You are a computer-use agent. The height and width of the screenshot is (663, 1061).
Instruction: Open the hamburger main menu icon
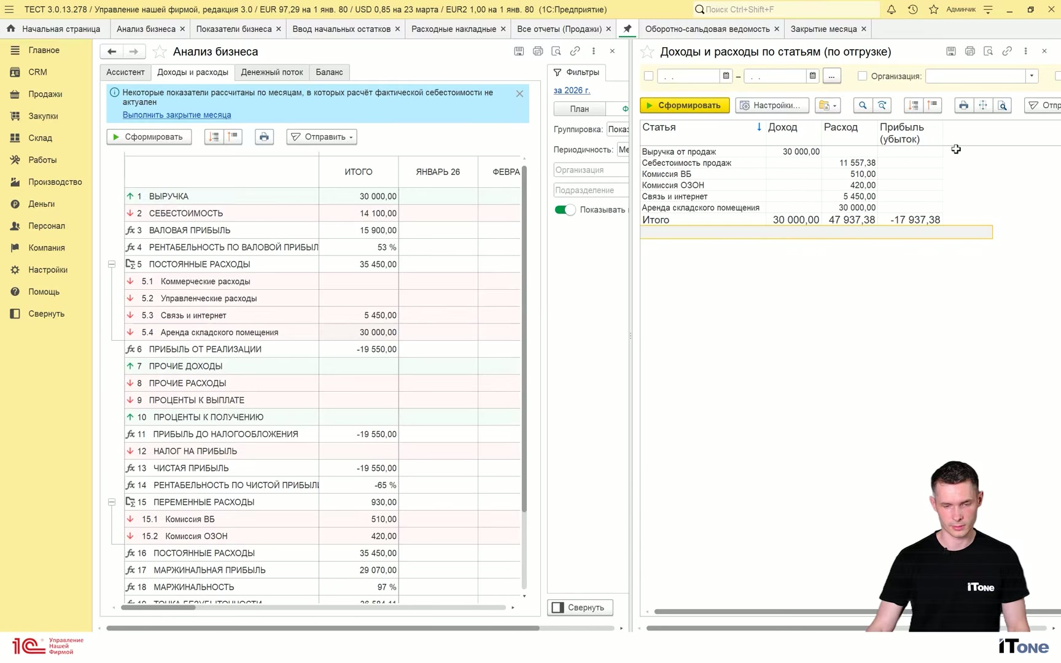tap(9, 9)
